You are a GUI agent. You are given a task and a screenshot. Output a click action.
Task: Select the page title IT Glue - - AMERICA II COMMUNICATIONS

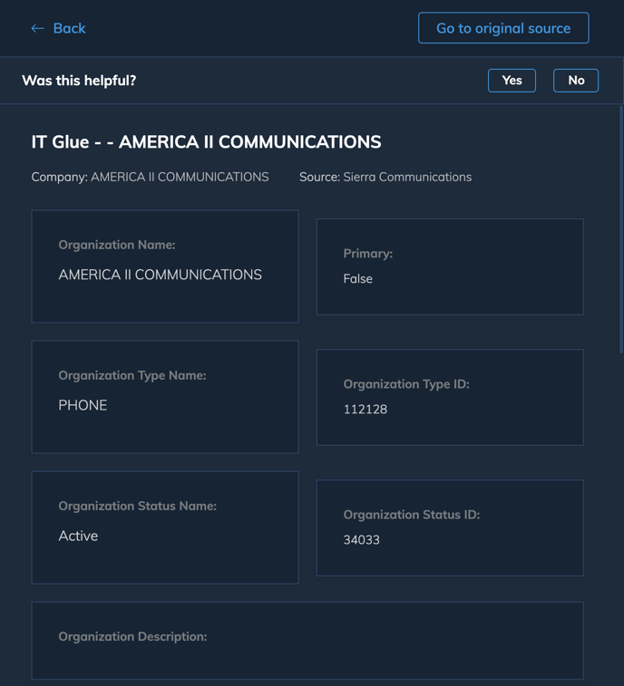pos(206,142)
